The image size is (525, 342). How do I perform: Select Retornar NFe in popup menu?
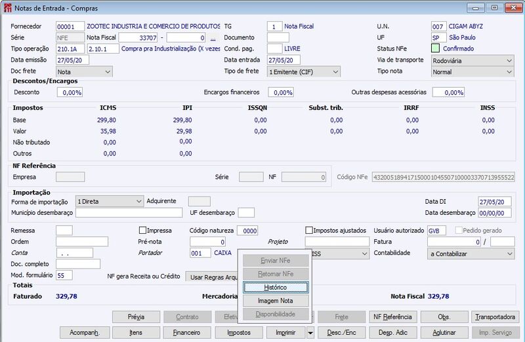pos(276,274)
